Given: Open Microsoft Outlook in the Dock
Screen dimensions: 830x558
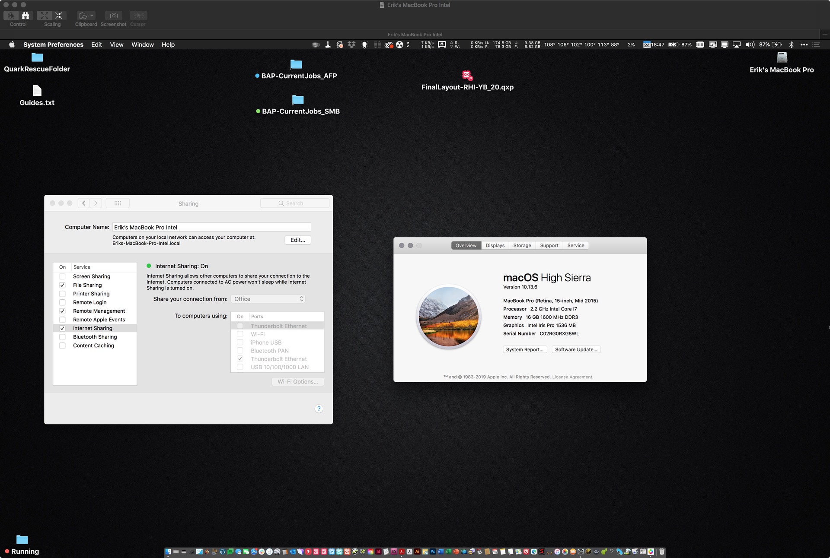Looking at the screenshot, I should point(292,552).
